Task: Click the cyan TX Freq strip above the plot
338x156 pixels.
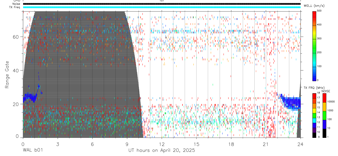Action: coord(162,7)
